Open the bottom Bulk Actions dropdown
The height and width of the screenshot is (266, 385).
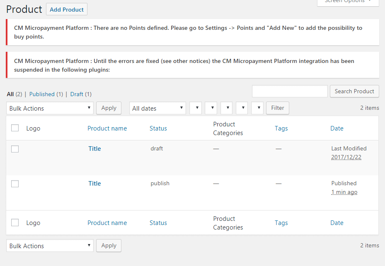tap(50, 246)
